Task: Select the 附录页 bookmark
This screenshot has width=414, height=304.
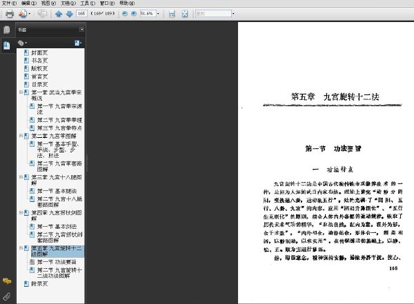Action: click(39, 284)
